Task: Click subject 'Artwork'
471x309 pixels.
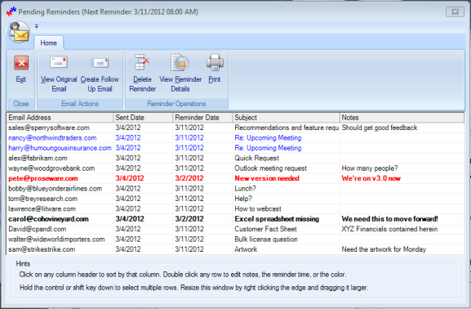Action: coord(246,249)
